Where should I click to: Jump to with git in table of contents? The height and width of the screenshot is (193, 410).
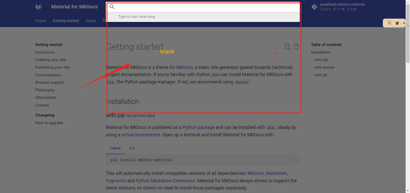coord(321,75)
